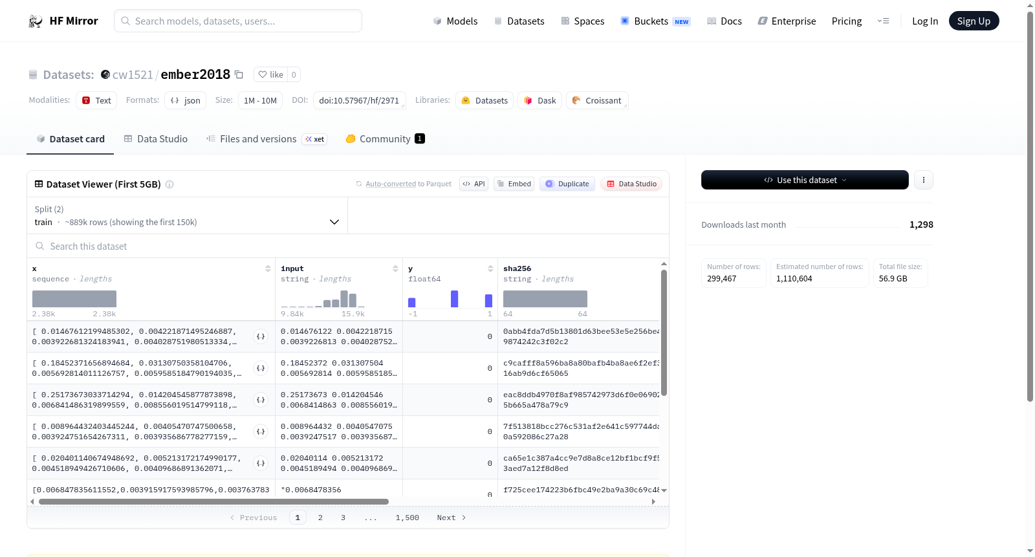The width and height of the screenshot is (1035, 557).
Task: Duplicate this dataset
Action: (567, 184)
